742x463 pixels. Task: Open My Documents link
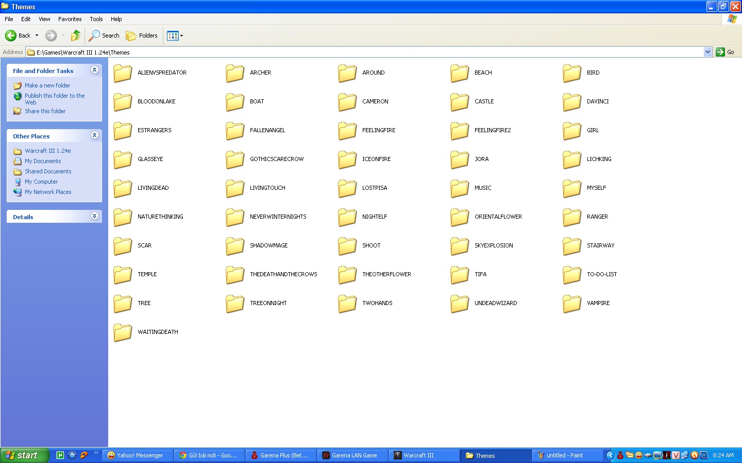43,161
